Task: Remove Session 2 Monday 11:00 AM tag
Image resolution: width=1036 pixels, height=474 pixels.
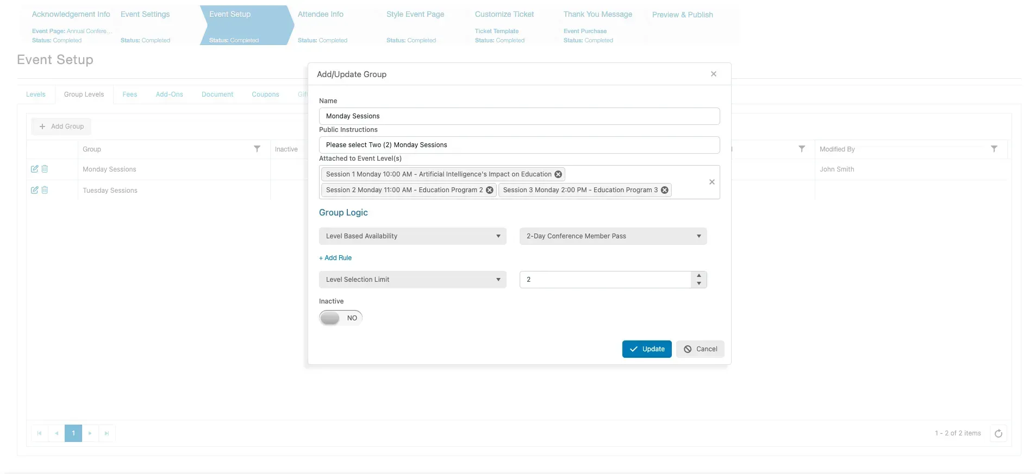Action: [489, 190]
